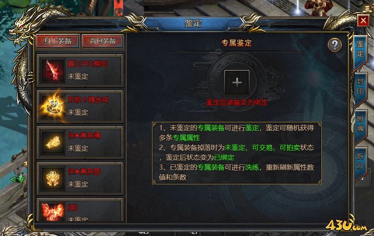Open the 拆分 side tab

point(360,161)
